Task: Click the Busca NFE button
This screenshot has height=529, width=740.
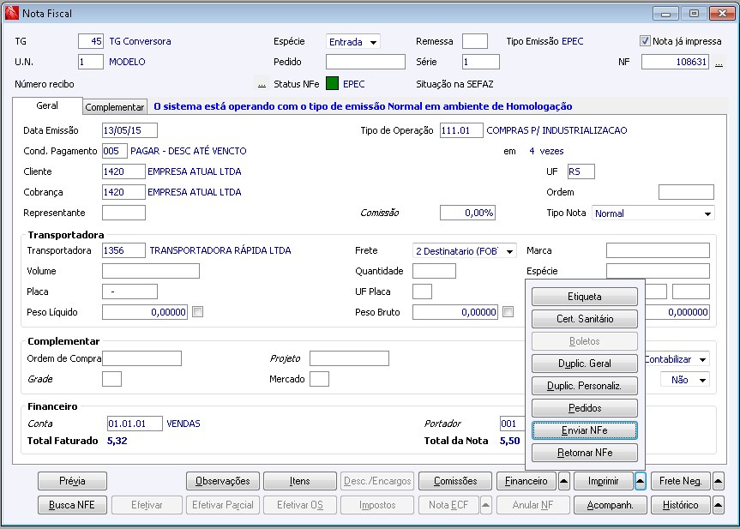Action: pyautogui.click(x=73, y=505)
